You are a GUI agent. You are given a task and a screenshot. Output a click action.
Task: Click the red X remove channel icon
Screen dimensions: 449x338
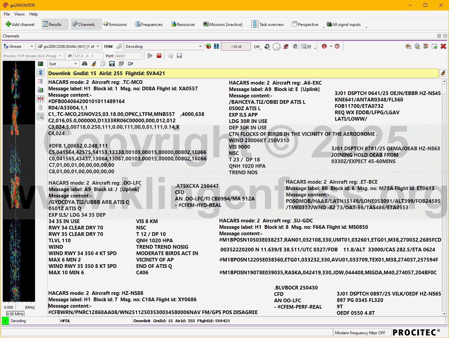click(443, 47)
